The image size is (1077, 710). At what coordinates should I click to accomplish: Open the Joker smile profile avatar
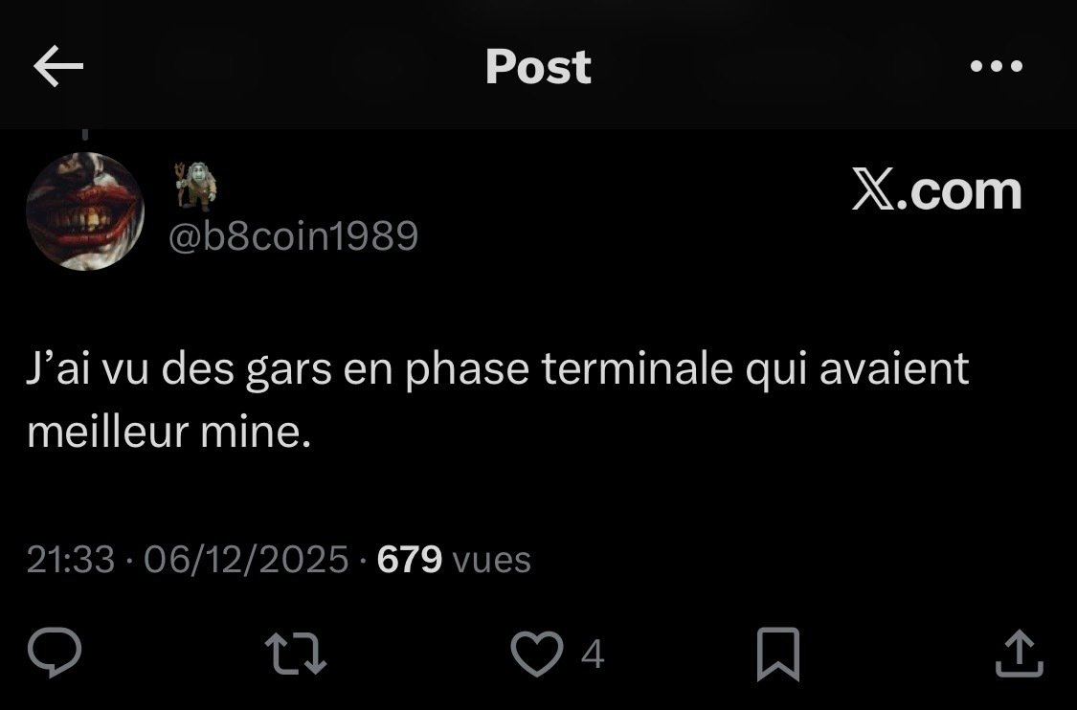(85, 211)
